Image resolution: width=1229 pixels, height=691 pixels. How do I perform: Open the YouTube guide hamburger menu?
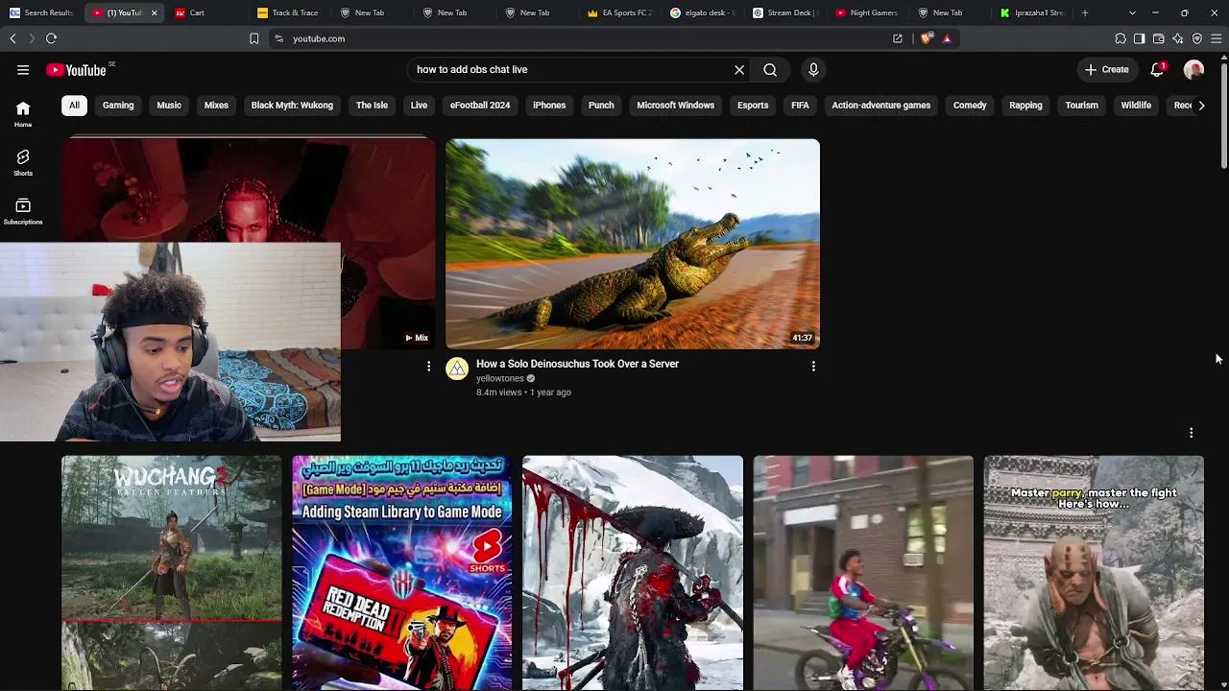click(23, 69)
